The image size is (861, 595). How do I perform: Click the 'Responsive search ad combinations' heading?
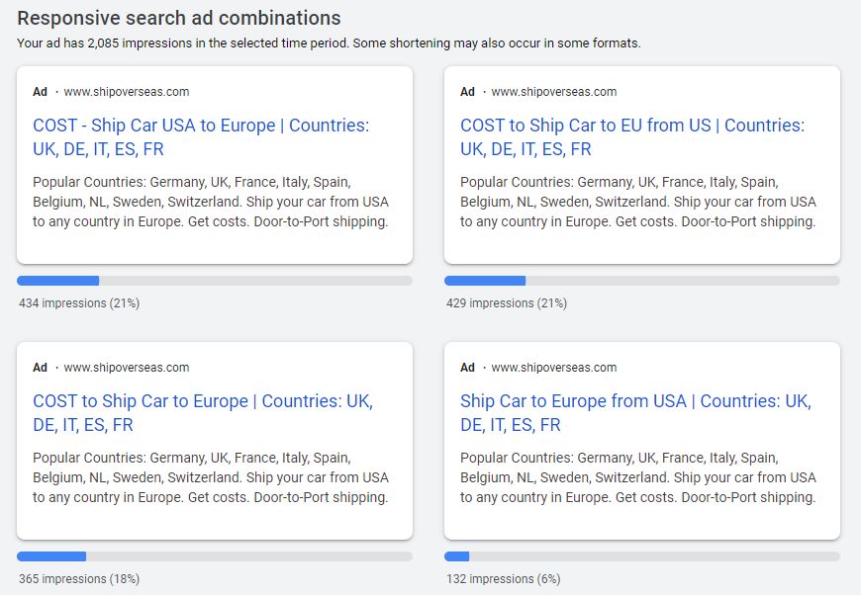179,18
